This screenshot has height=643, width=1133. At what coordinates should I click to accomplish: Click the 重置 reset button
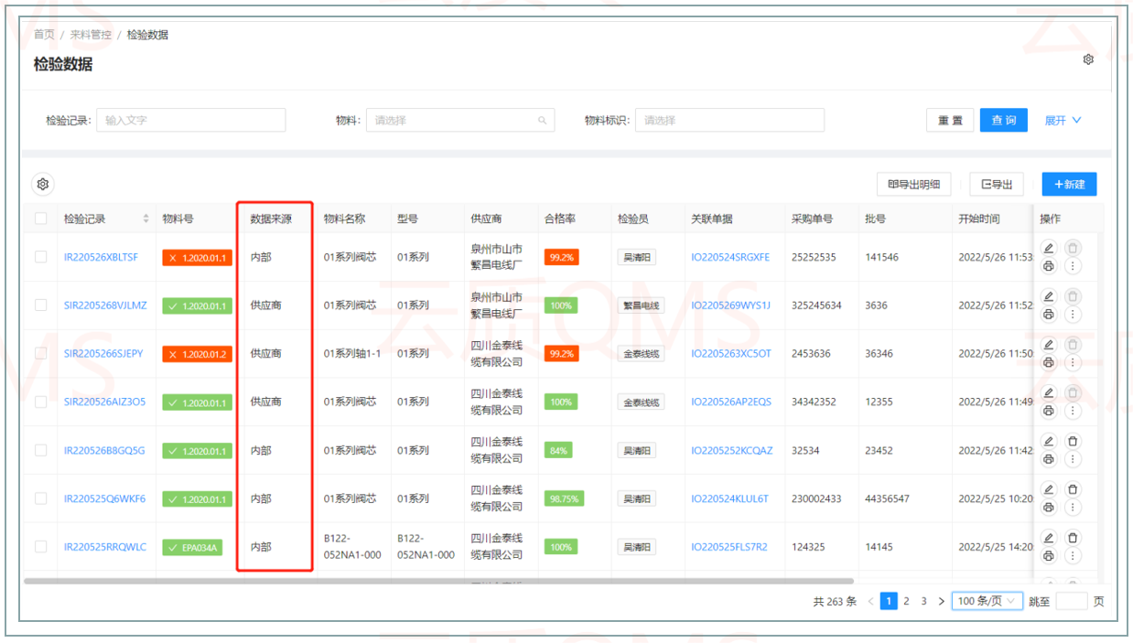950,120
